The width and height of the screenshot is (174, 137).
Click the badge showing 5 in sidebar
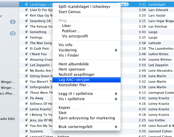point(13,22)
